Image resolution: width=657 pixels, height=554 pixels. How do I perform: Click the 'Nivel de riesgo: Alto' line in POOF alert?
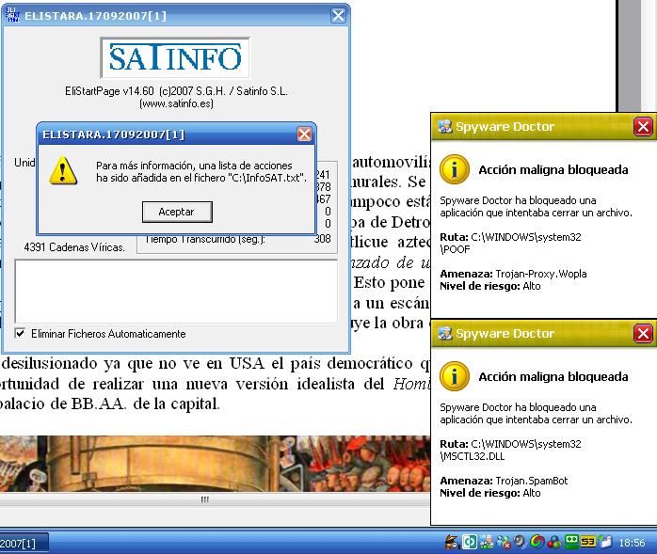click(489, 286)
